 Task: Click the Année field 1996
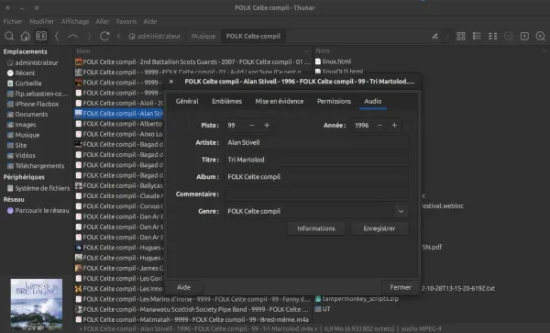point(363,126)
